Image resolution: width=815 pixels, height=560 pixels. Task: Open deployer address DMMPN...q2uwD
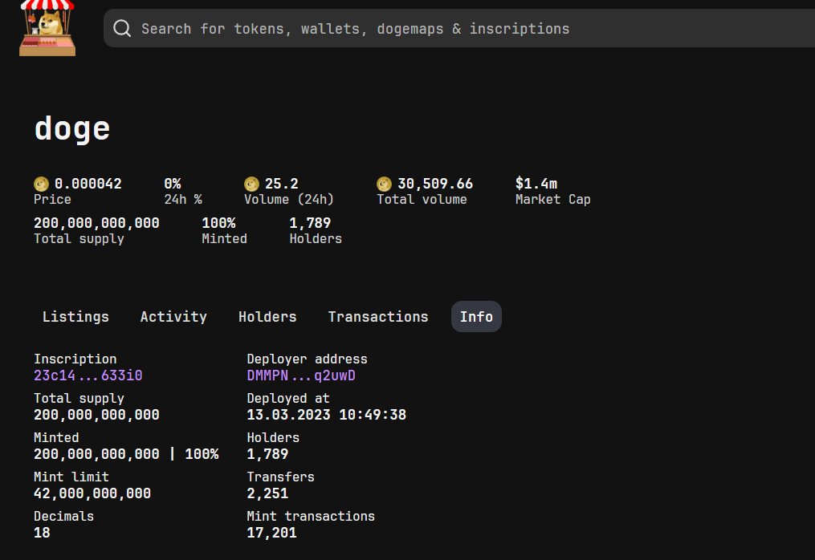pos(301,375)
